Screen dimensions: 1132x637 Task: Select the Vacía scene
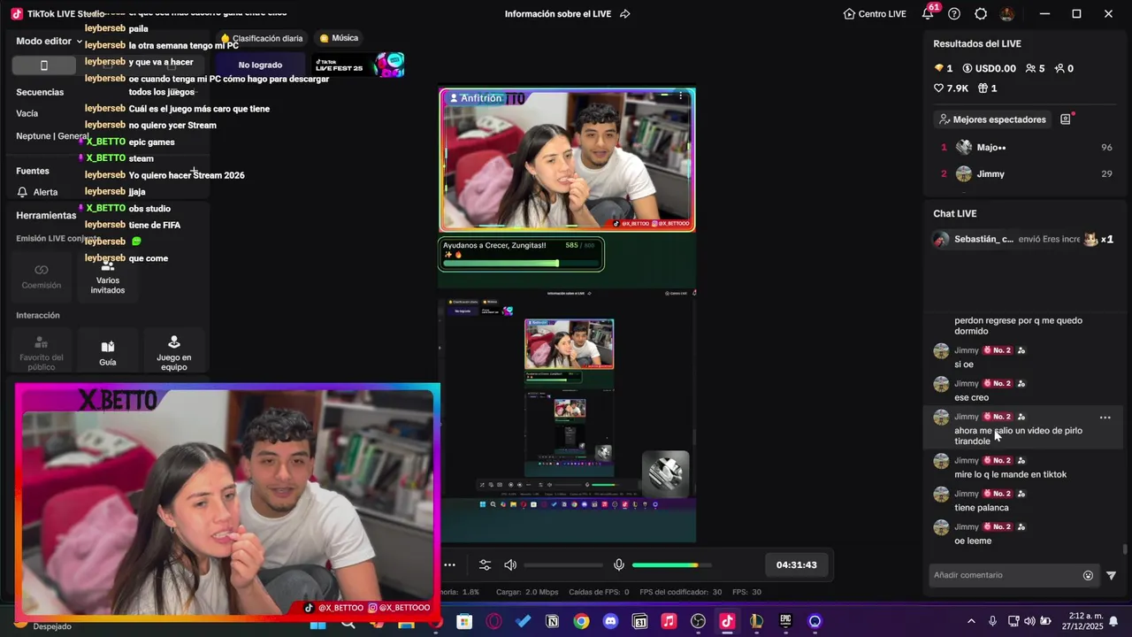tap(27, 113)
